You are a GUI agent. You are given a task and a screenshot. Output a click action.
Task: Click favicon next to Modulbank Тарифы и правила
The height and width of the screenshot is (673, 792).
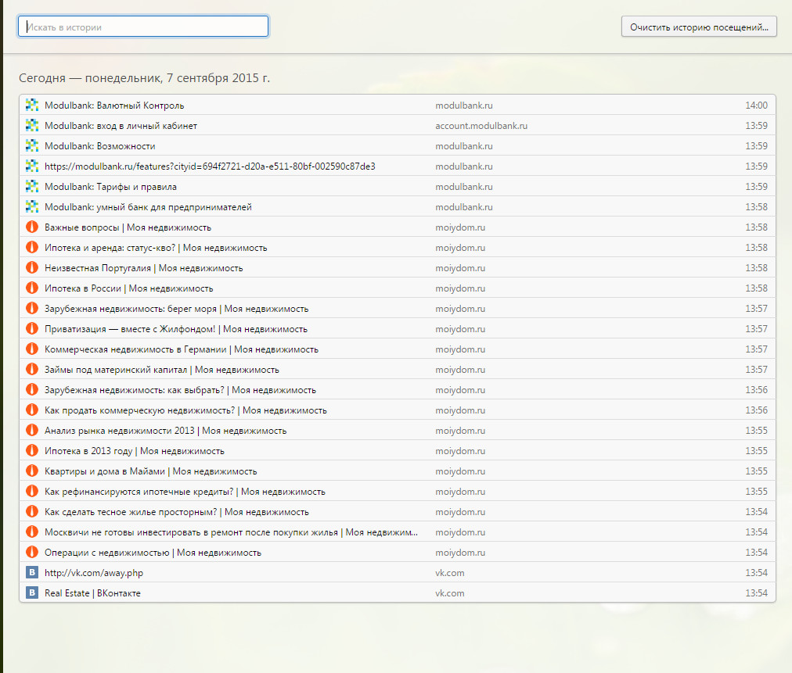(x=32, y=187)
